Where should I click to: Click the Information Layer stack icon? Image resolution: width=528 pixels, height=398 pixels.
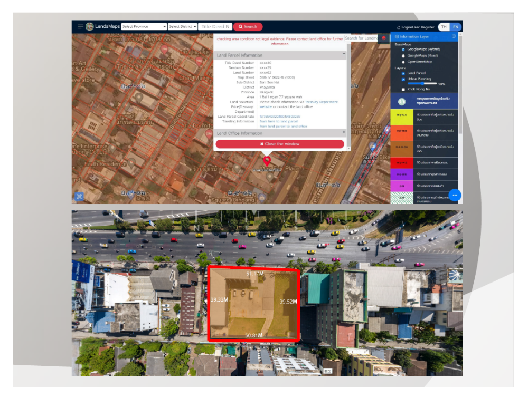pos(397,37)
